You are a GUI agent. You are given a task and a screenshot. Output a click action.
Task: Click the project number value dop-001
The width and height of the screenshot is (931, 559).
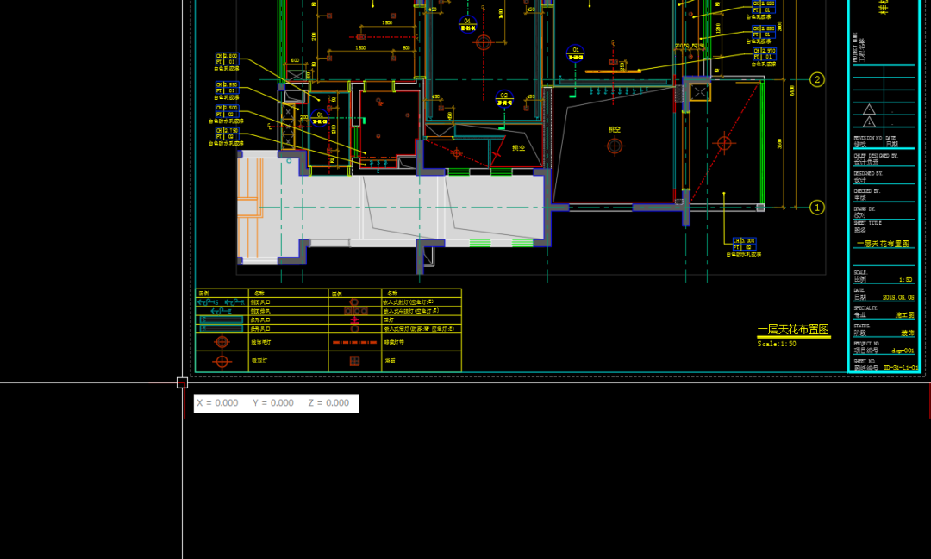point(903,351)
